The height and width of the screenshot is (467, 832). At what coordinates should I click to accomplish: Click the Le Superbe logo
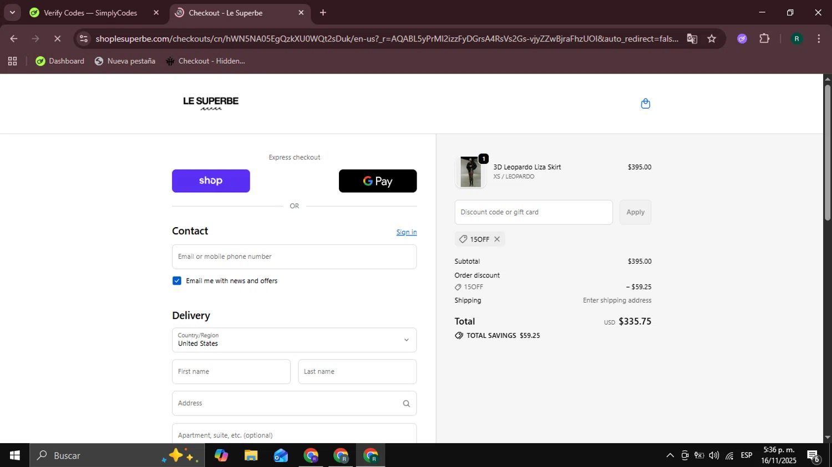(211, 103)
